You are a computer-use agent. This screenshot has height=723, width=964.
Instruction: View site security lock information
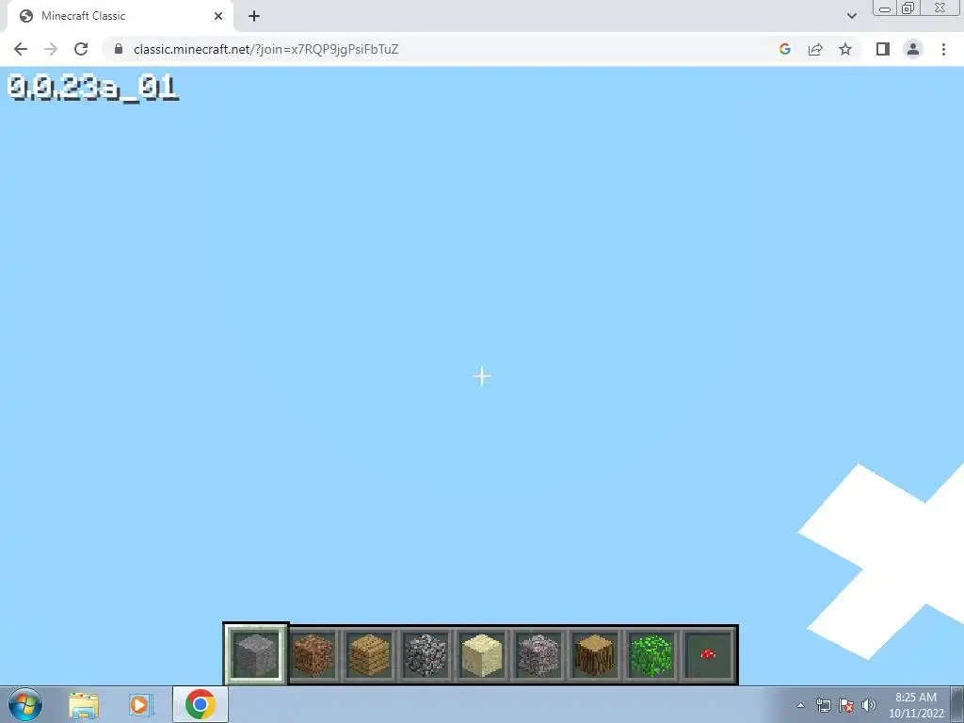click(119, 49)
